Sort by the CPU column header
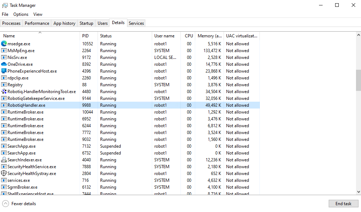This screenshot has height=212, width=361. [x=188, y=36]
